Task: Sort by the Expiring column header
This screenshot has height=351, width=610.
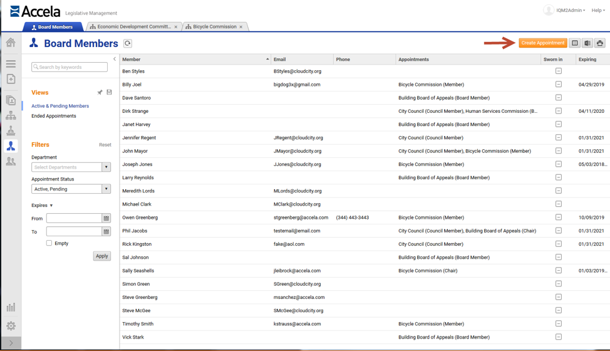Action: tap(592, 59)
